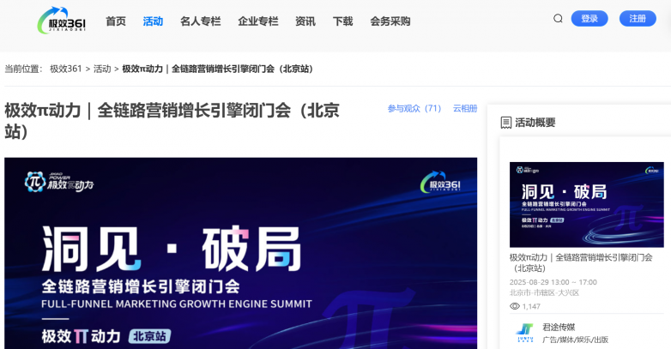Image resolution: width=671 pixels, height=349 pixels.
Task: Click the date text 2025-08-29 13:00 ~ 17:00
Action: click(553, 282)
